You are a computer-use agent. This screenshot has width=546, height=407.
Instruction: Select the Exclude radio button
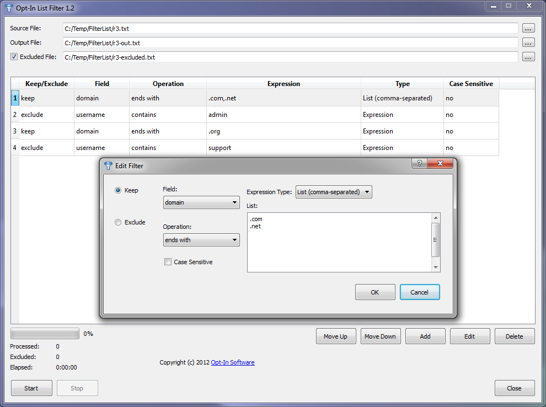(117, 222)
